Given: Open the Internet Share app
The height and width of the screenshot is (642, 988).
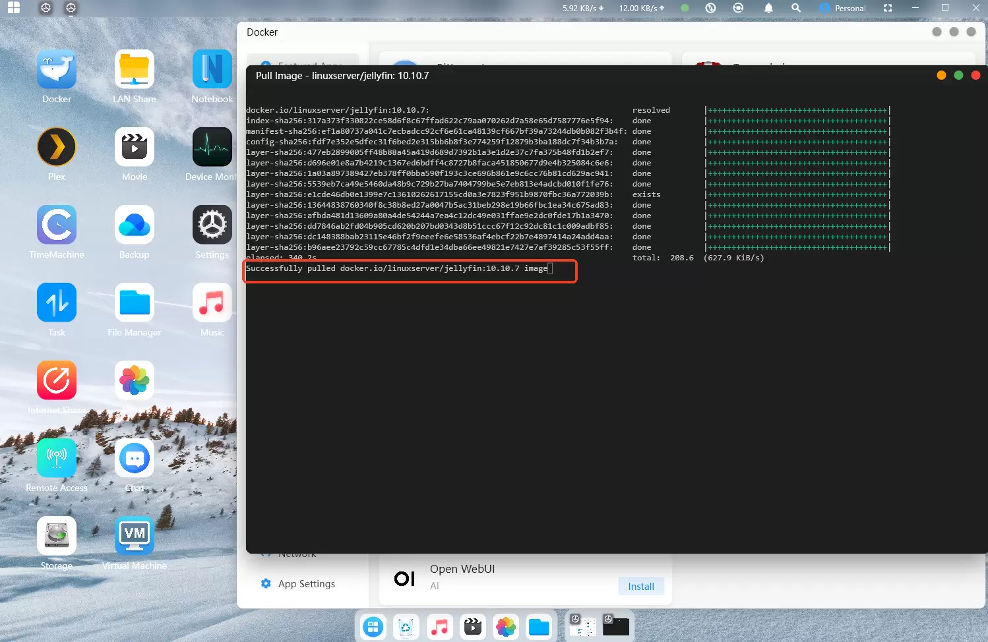Looking at the screenshot, I should coord(57,380).
